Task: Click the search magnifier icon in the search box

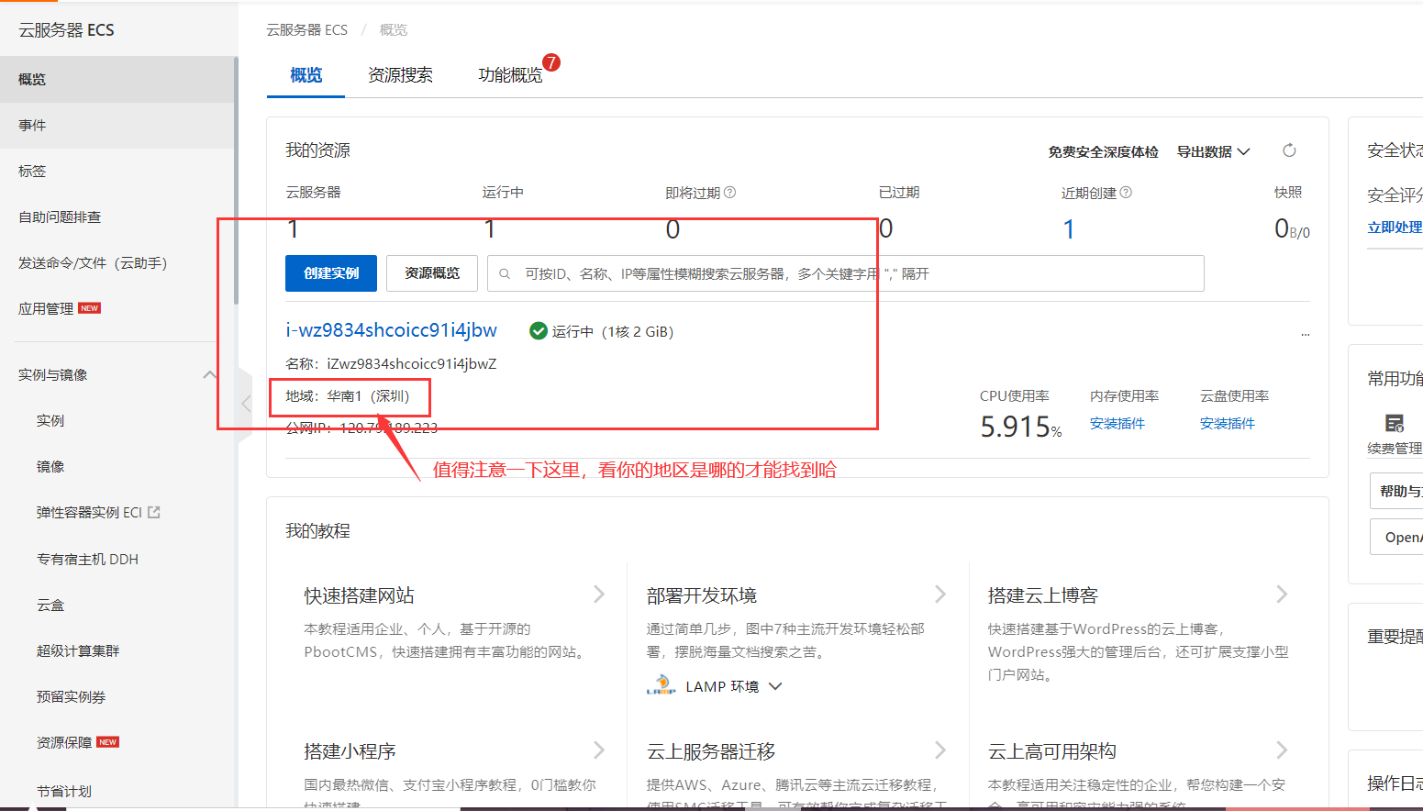Action: 505,273
